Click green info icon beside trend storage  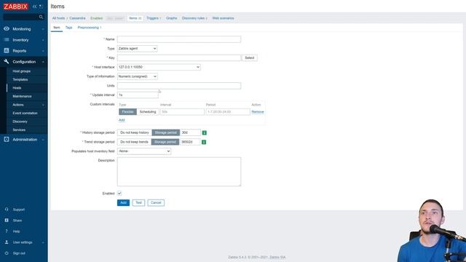(x=204, y=142)
